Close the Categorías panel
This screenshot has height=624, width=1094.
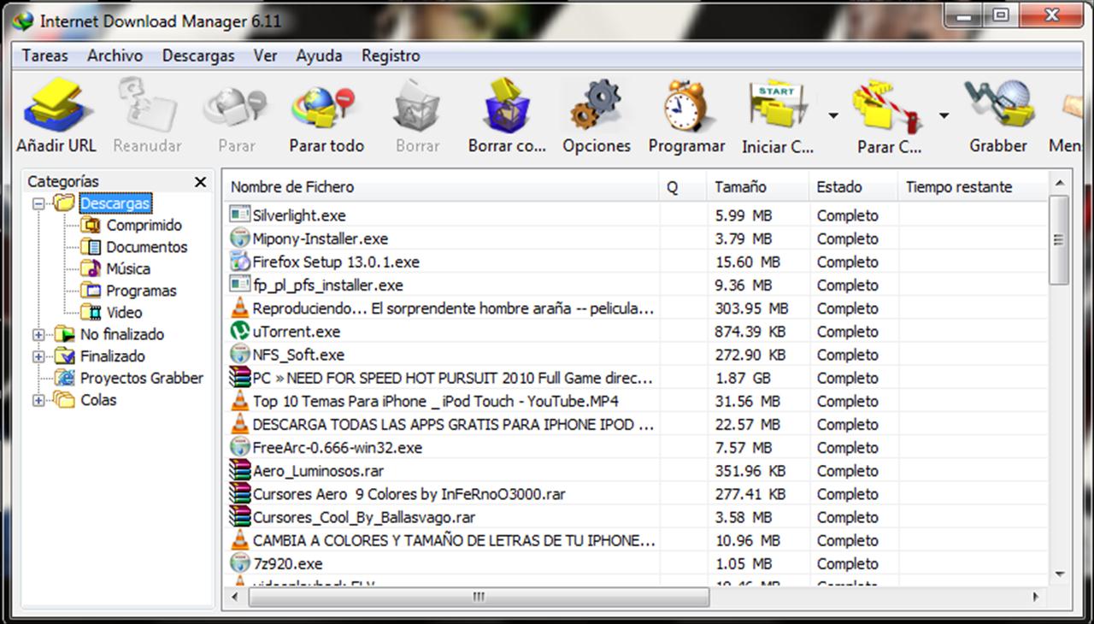(200, 182)
